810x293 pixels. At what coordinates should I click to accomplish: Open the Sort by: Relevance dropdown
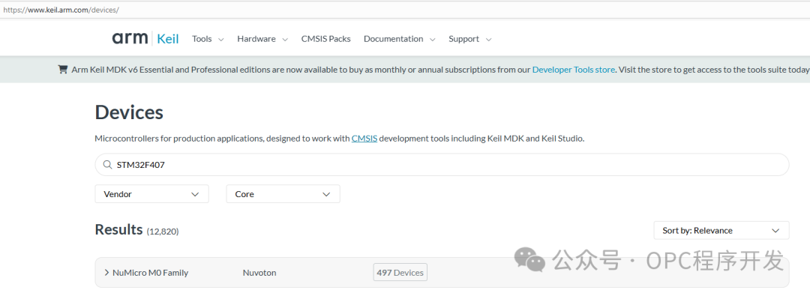(721, 231)
